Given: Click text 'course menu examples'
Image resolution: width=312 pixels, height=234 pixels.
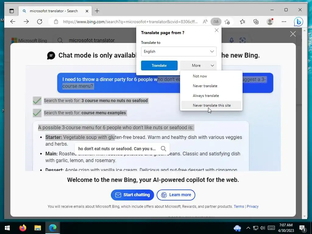Looking at the screenshot, I should pos(104,113).
